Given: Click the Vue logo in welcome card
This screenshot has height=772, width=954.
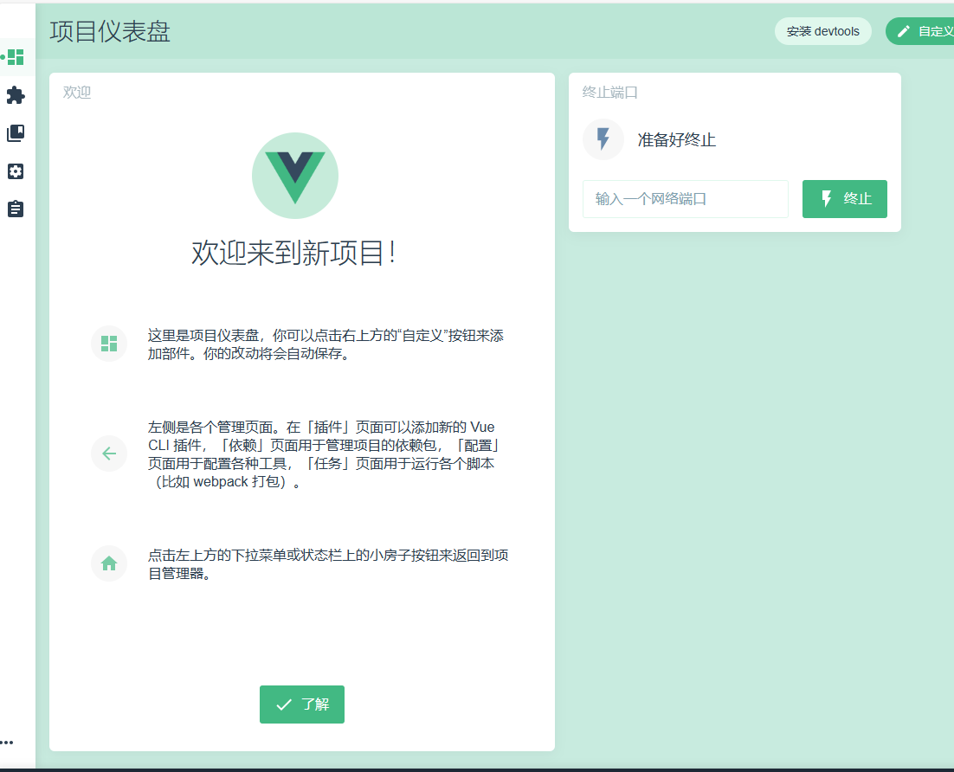Looking at the screenshot, I should coord(295,176).
